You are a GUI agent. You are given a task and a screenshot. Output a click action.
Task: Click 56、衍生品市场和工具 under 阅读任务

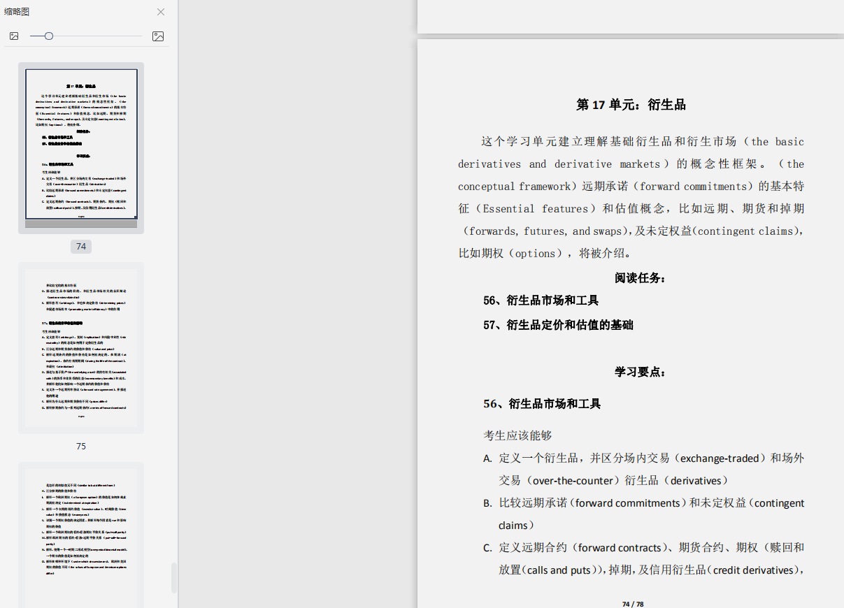(541, 301)
